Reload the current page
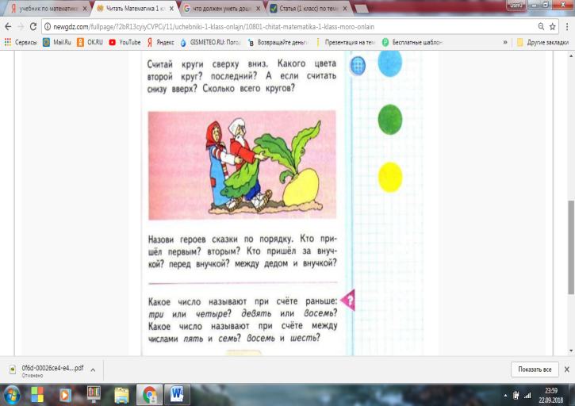This screenshot has height=406, width=575. 33,26
